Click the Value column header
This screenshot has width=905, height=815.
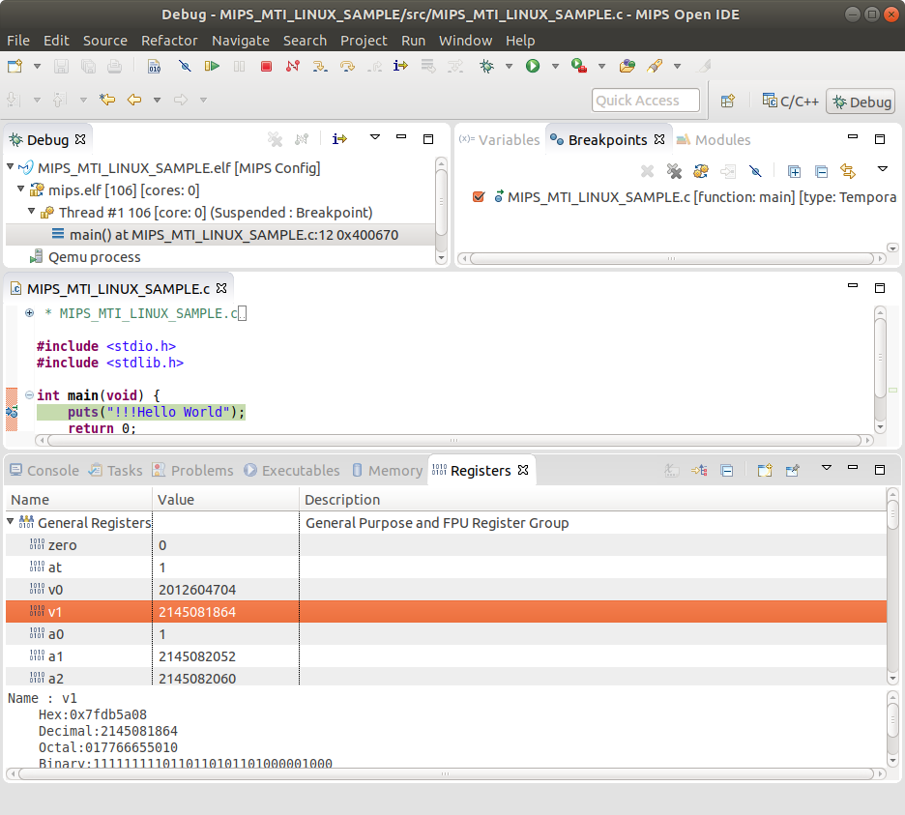point(225,499)
